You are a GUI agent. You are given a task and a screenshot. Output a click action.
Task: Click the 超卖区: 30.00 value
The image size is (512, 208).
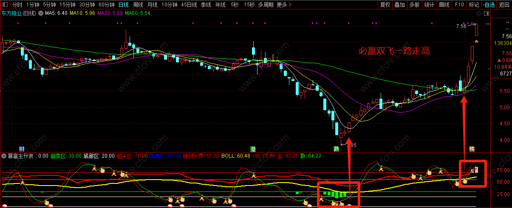66,156
